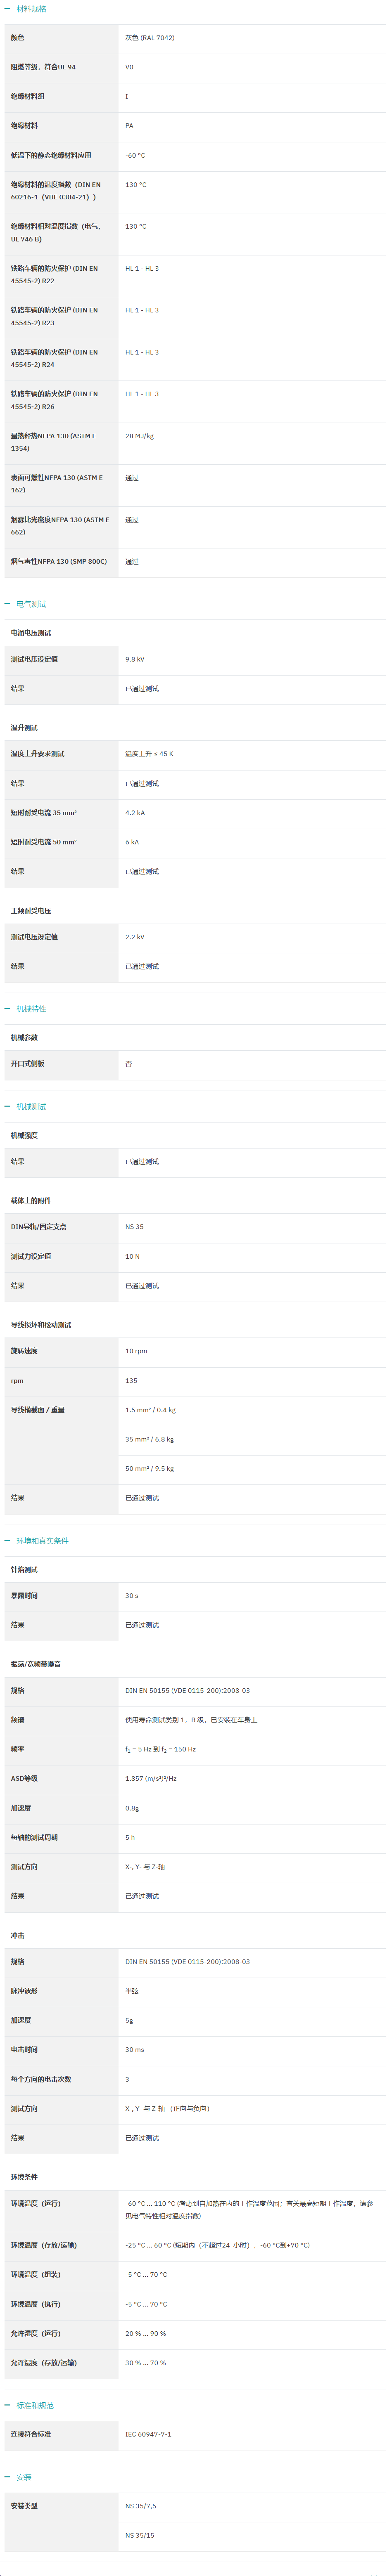
Task: Select the 135 rpm row value
Action: (131, 1381)
